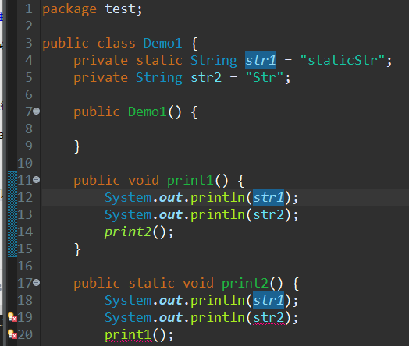This screenshot has width=409, height=346.
Task: Click the italic print2 call on line 14
Action: pos(128,231)
